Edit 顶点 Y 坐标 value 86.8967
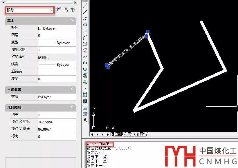Screen dimensions: 238x168 pos(57,129)
